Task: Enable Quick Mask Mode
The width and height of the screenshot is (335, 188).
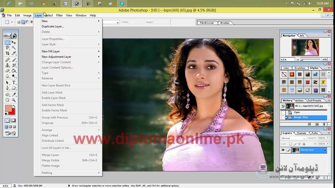Action: [14, 120]
